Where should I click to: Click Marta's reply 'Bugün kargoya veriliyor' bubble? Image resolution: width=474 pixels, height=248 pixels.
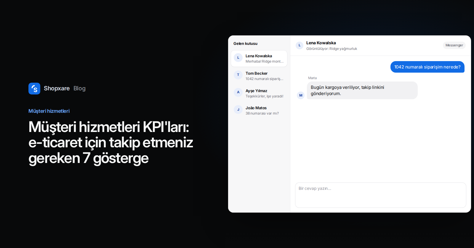[362, 90]
